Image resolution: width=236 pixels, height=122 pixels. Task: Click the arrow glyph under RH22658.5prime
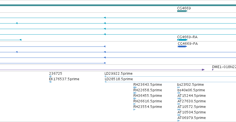(135, 93)
